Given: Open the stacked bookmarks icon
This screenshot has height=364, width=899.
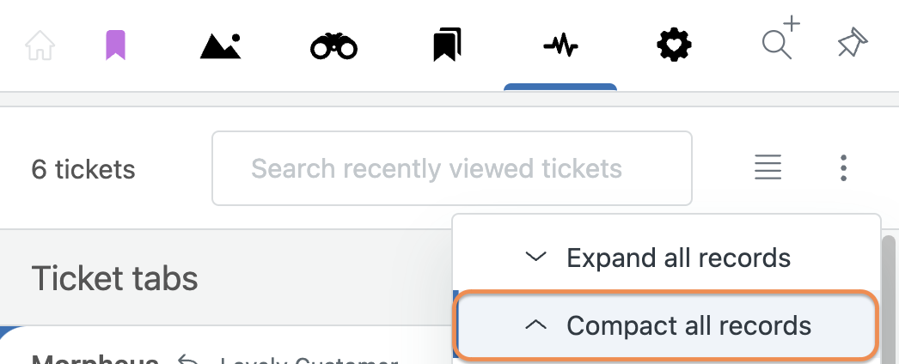Looking at the screenshot, I should click(x=447, y=45).
